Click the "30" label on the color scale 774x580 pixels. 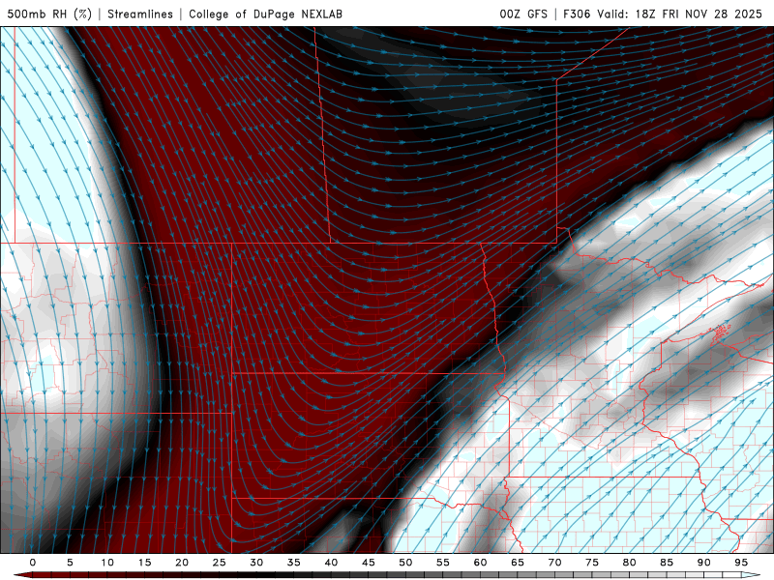point(256,563)
